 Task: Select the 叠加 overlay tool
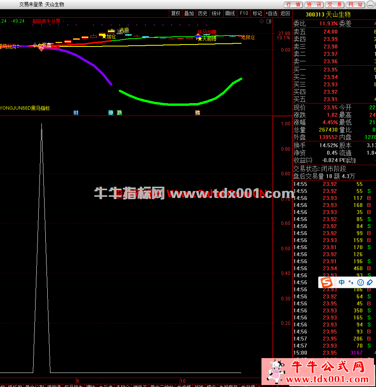coord(189,13)
